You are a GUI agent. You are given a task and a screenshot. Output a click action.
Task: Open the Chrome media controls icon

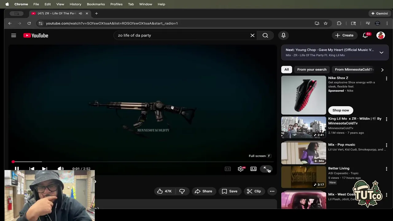click(x=368, y=23)
